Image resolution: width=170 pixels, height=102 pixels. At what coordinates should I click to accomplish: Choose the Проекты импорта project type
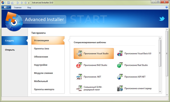pos(48,89)
